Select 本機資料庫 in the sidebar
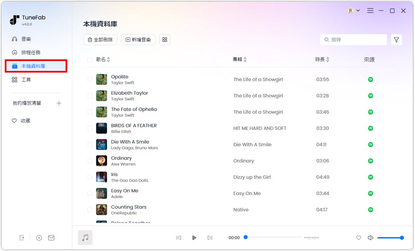The width and height of the screenshot is (415, 251). [36, 66]
